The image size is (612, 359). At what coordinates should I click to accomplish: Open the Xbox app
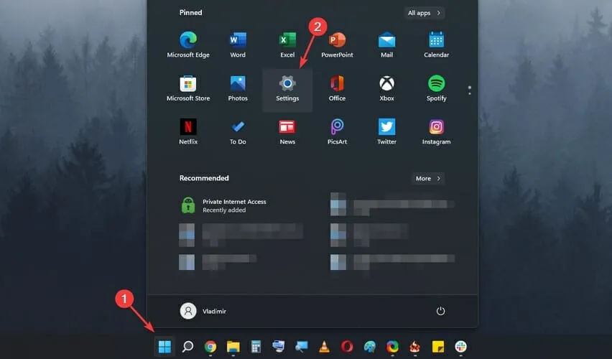[386, 88]
